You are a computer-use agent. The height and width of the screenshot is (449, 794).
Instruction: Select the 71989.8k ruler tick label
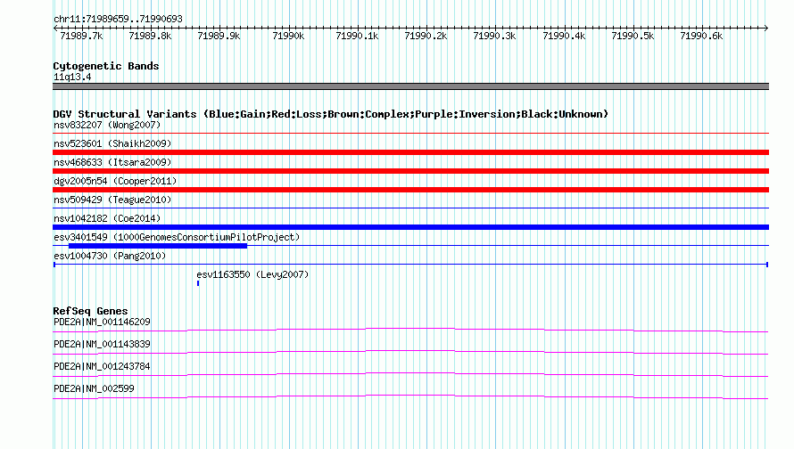click(150, 36)
